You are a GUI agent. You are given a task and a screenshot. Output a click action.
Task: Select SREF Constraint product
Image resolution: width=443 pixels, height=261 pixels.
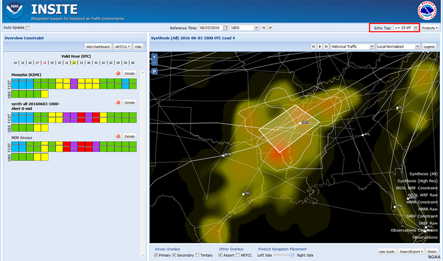click(x=422, y=216)
